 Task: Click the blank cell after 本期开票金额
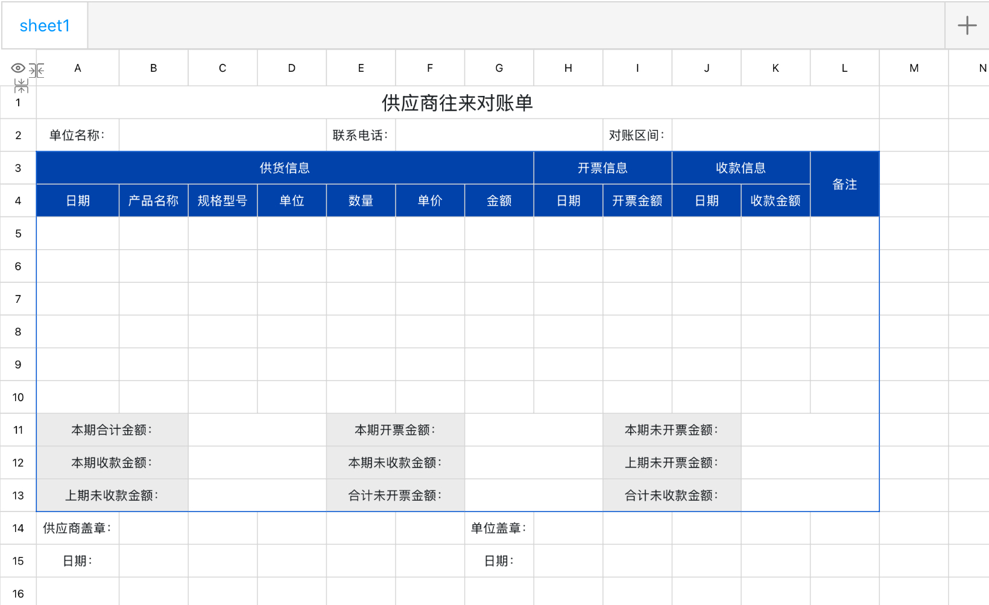533,429
